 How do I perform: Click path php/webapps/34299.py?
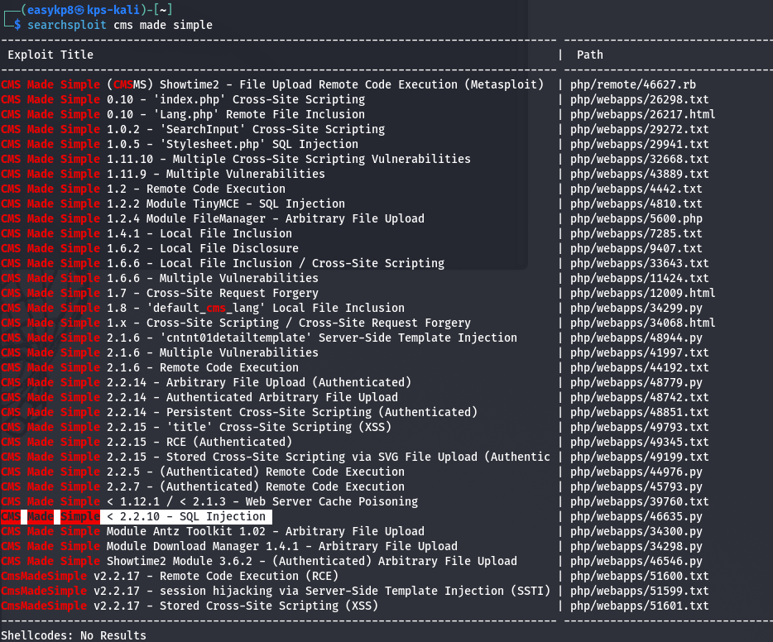click(636, 308)
